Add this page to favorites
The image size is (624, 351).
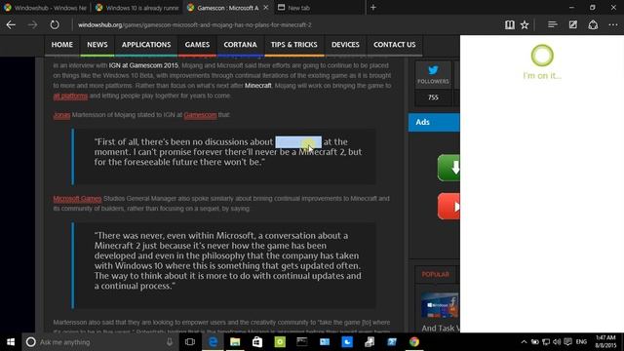[x=525, y=24]
